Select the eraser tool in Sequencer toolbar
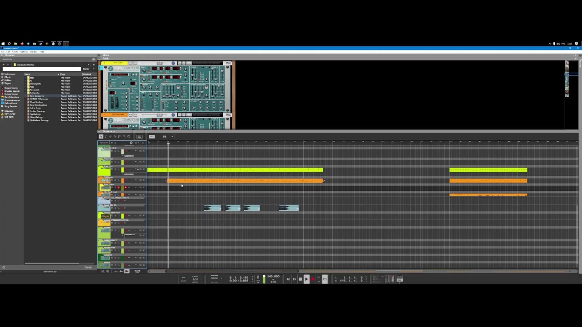Viewport: 582px width, 327px height. 110,137
